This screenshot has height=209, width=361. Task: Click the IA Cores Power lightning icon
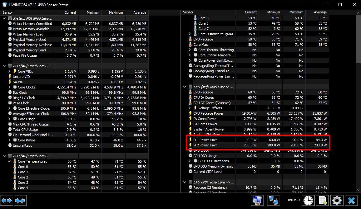[190, 118]
